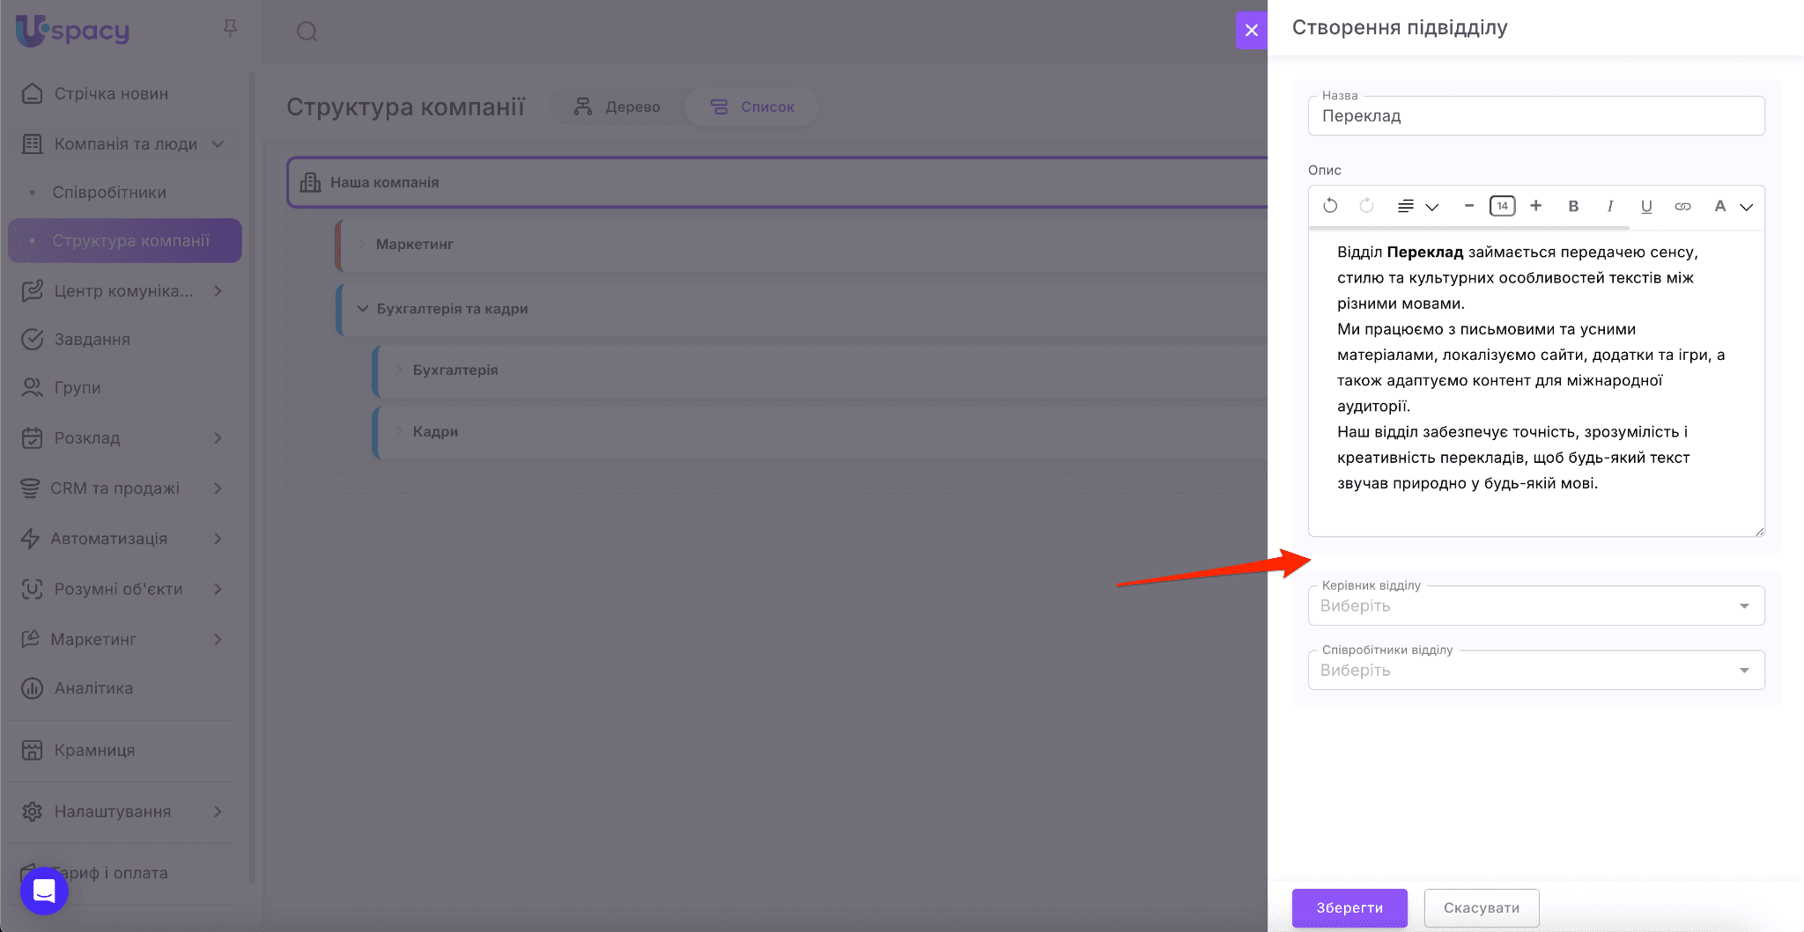The height and width of the screenshot is (932, 1804).
Task: Click the Скасувати button
Action: [1481, 907]
